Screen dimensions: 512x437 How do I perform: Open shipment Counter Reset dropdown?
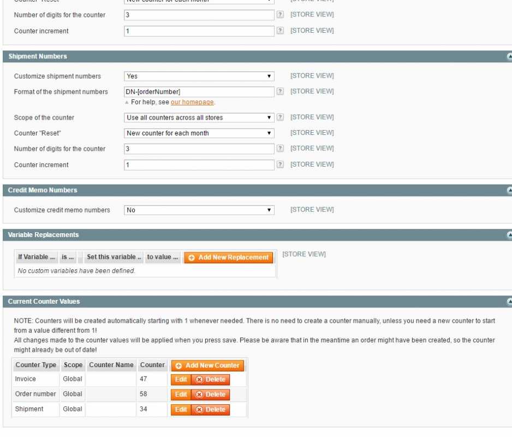199,133
